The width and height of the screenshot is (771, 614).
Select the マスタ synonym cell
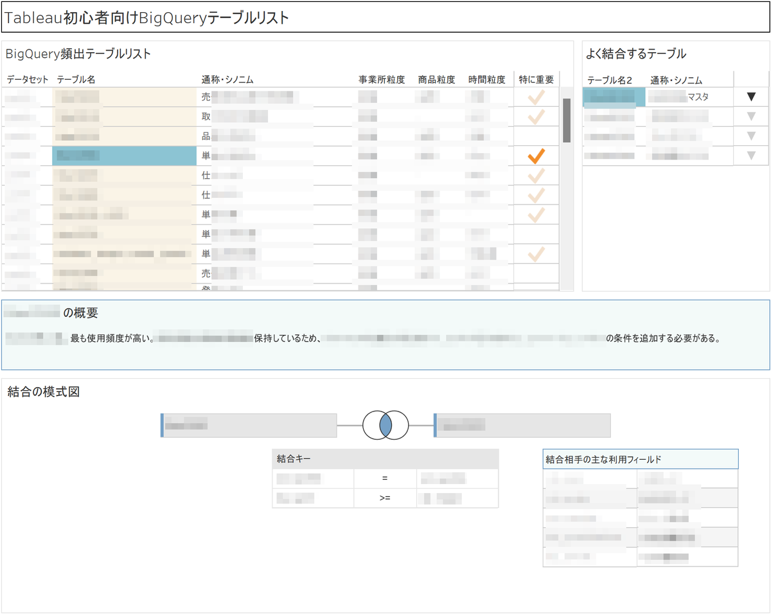(689, 97)
